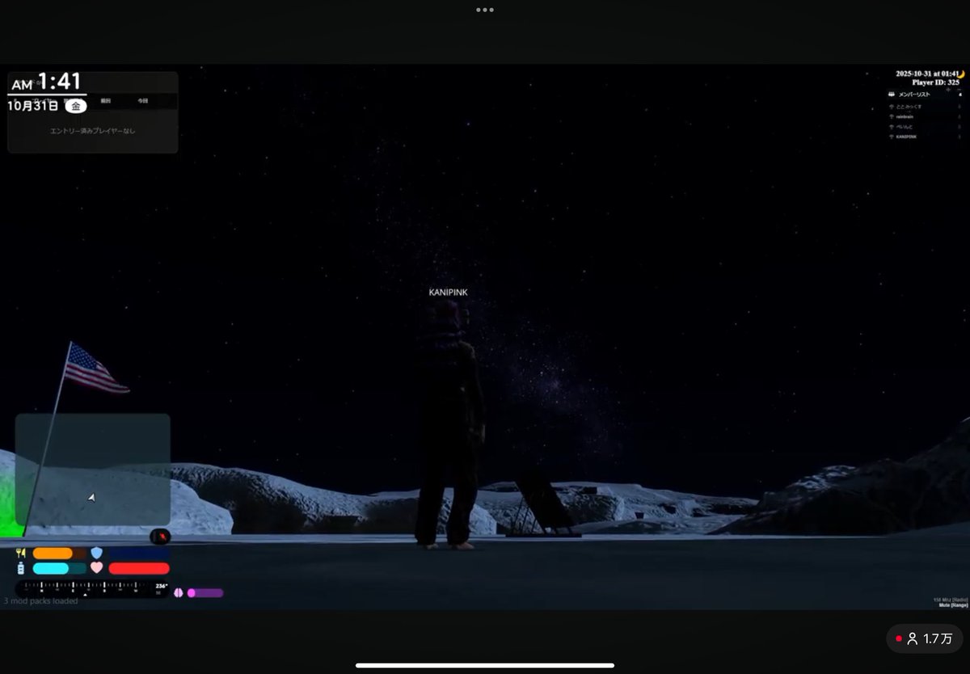This screenshot has height=674, width=970.
Task: Click the 10月31日 date text
Action: [33, 106]
